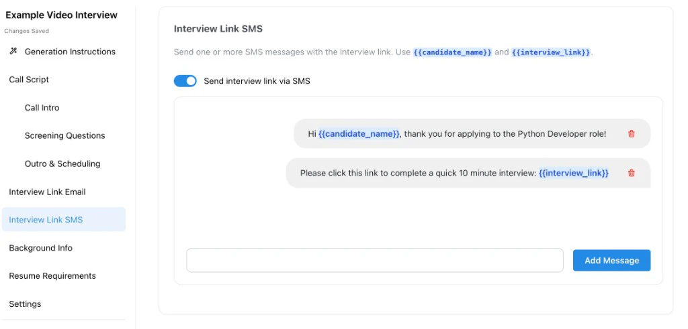Click the Example Video Interview title
This screenshot has width=688, height=329.
(x=61, y=15)
